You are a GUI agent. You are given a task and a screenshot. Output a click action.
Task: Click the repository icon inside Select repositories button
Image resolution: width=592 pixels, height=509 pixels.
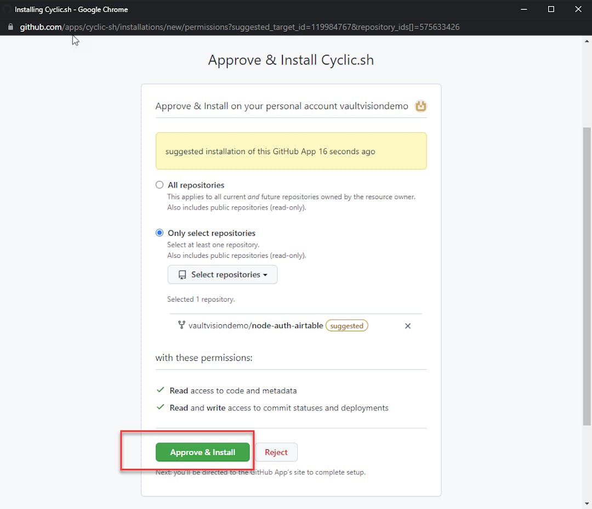point(182,274)
